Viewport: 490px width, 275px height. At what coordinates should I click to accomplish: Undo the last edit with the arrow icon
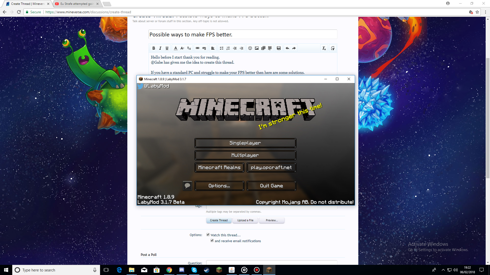[x=287, y=48]
